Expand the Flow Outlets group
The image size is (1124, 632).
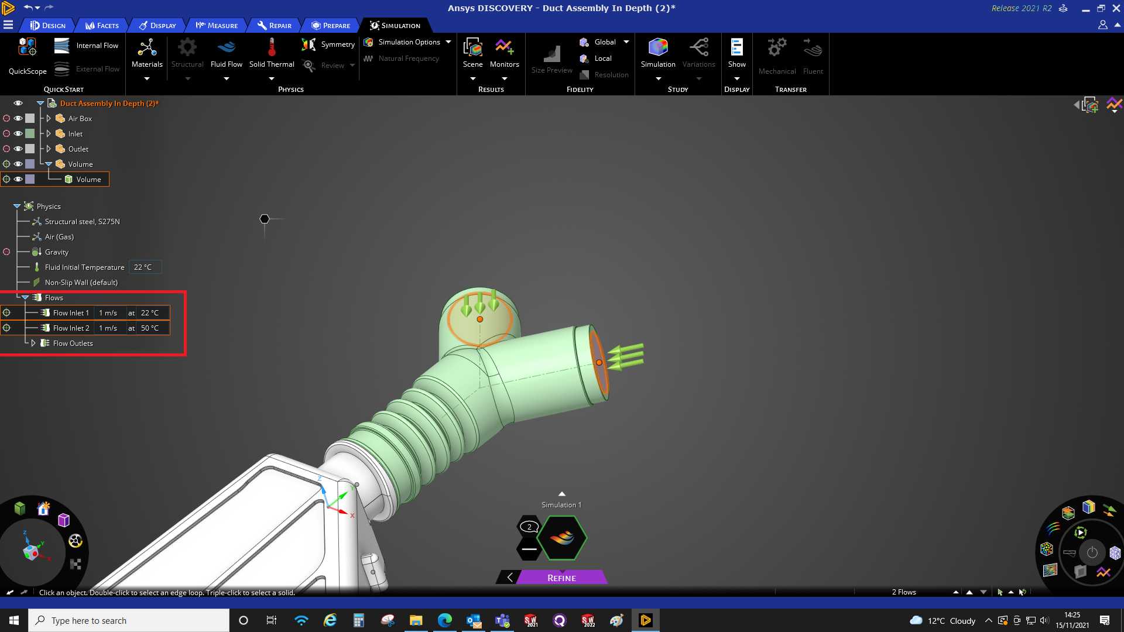(33, 344)
